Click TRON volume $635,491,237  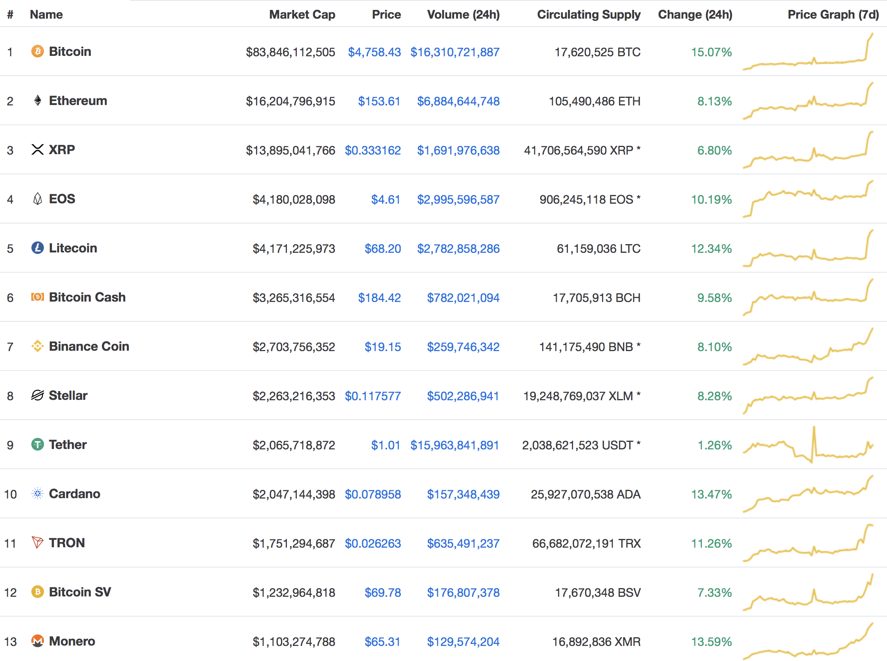coord(463,544)
